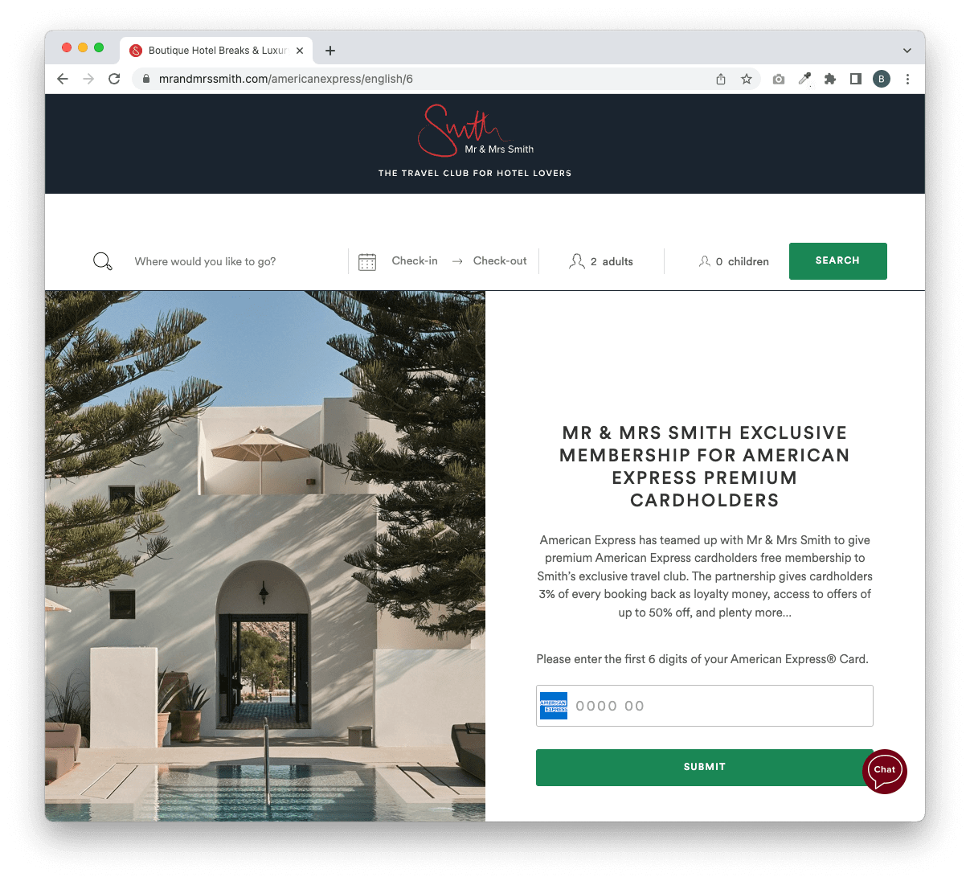Viewport: 970px width, 881px height.
Task: Click the Mr & Mrs Smith logo
Action: point(475,132)
